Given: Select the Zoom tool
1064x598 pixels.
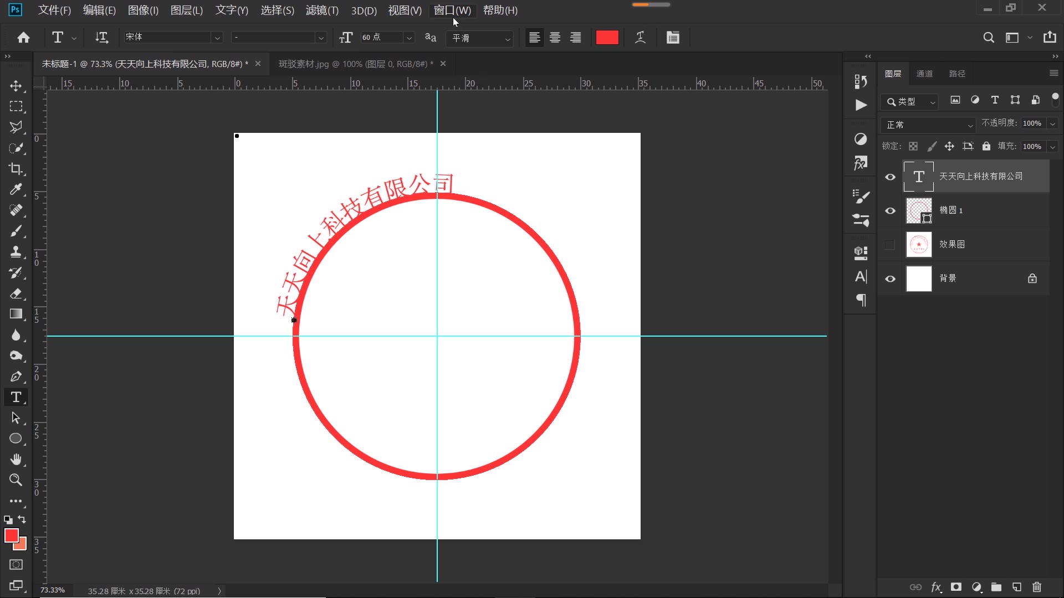Looking at the screenshot, I should 16,480.
